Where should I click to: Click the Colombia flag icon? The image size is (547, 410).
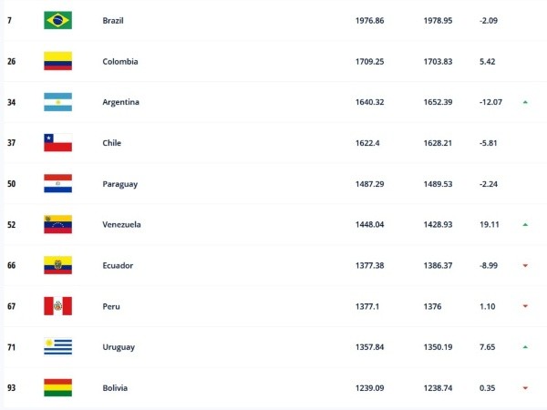57,61
